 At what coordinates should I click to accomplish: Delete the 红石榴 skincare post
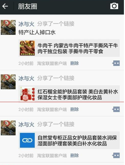point(74,110)
